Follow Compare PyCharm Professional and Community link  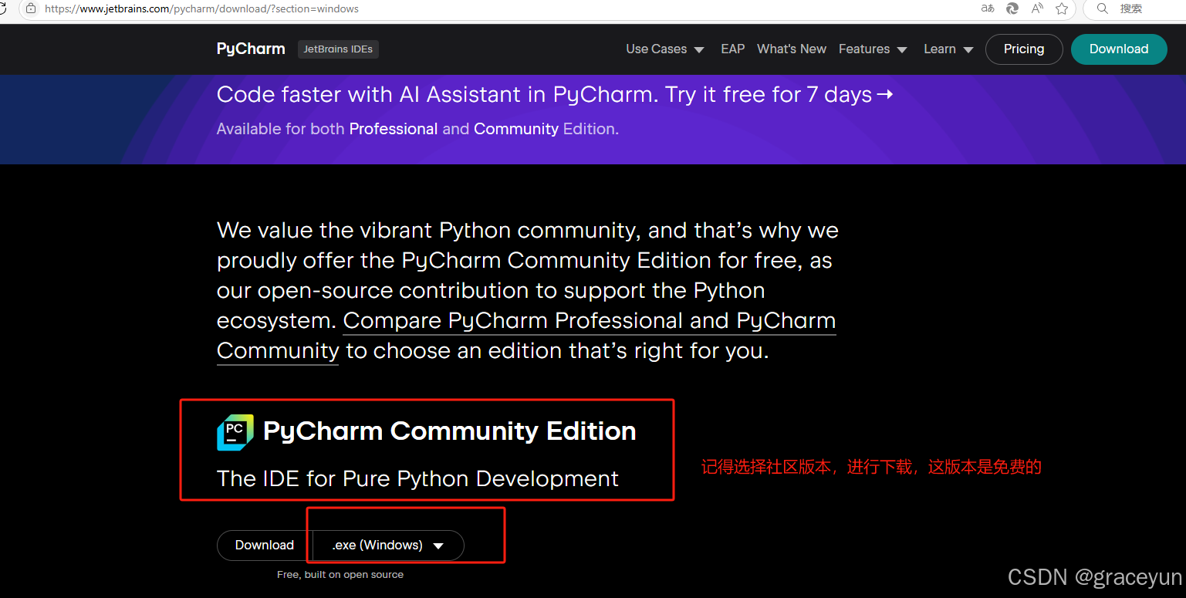click(526, 336)
